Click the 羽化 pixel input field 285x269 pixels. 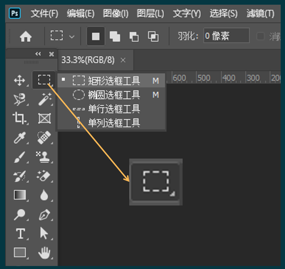click(226, 37)
